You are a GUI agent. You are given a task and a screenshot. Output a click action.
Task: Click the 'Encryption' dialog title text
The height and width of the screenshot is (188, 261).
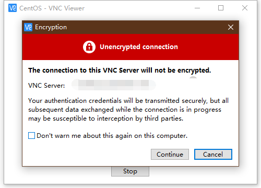point(51,27)
